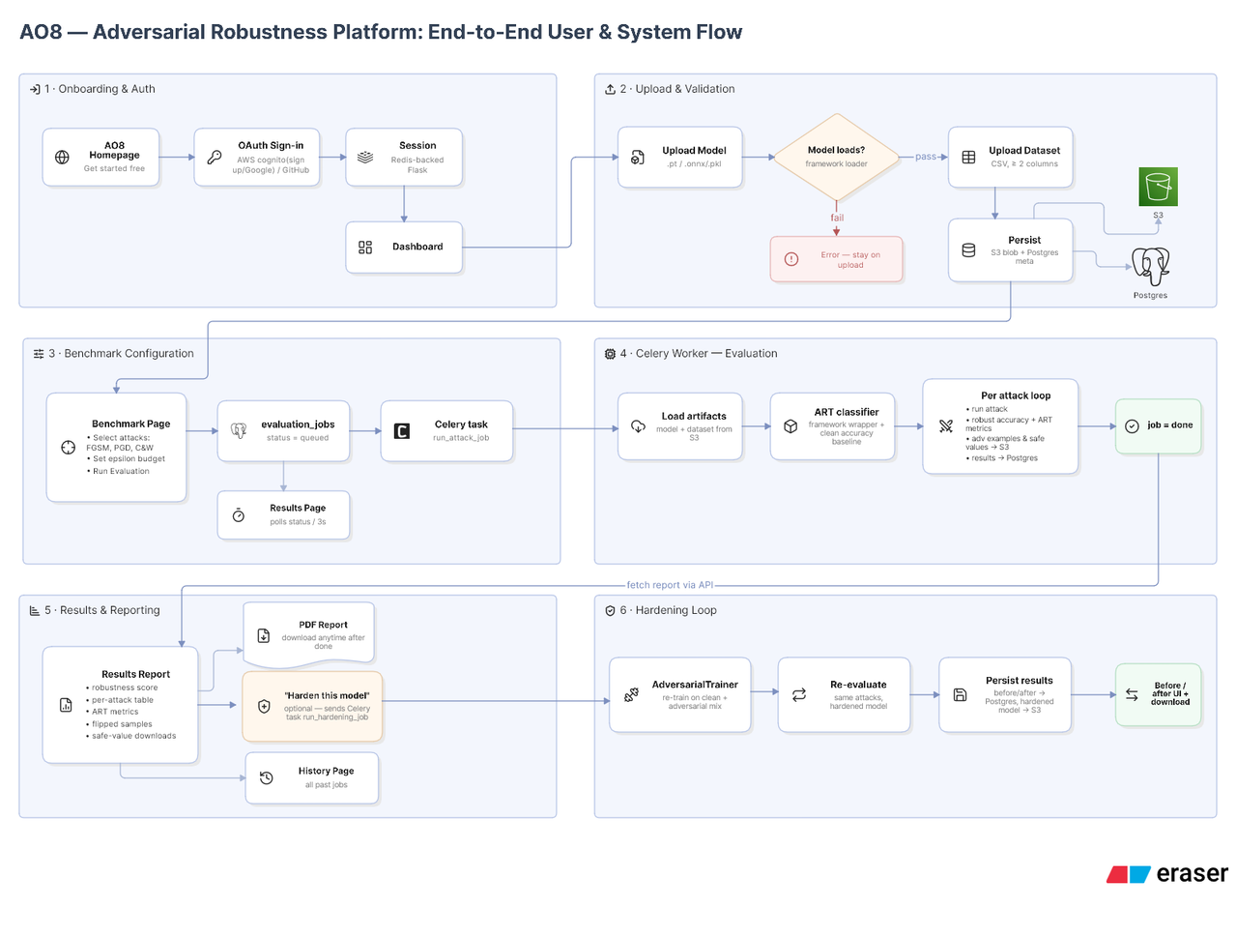1236x936 pixels.
Task: Click the layers icon on Session node
Action: 365,157
